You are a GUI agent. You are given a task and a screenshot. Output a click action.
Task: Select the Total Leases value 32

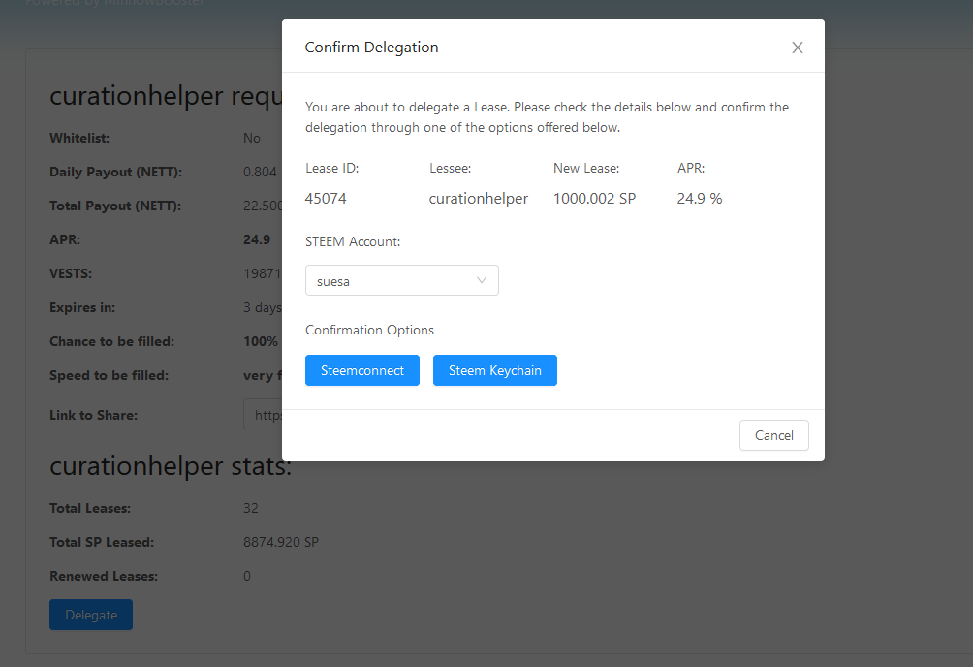(x=251, y=508)
